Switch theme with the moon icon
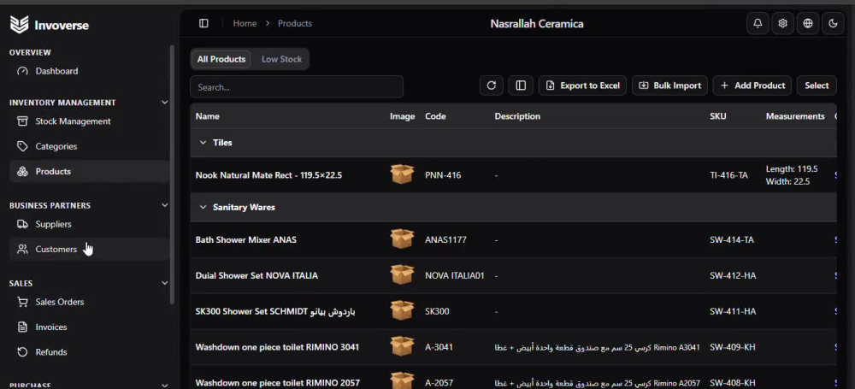 [833, 23]
